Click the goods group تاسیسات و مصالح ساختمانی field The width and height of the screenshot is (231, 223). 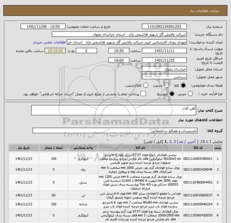[x=115, y=131]
